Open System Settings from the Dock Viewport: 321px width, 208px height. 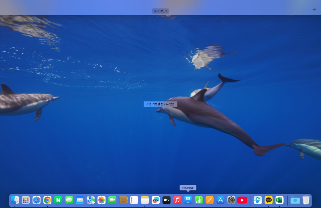[232, 200]
